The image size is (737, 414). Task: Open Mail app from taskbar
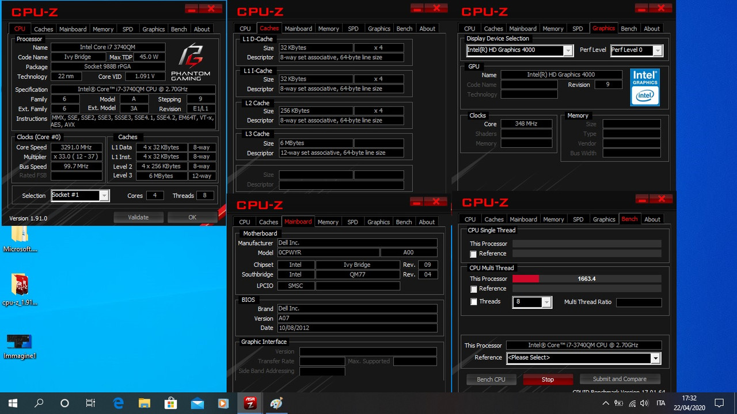click(197, 403)
